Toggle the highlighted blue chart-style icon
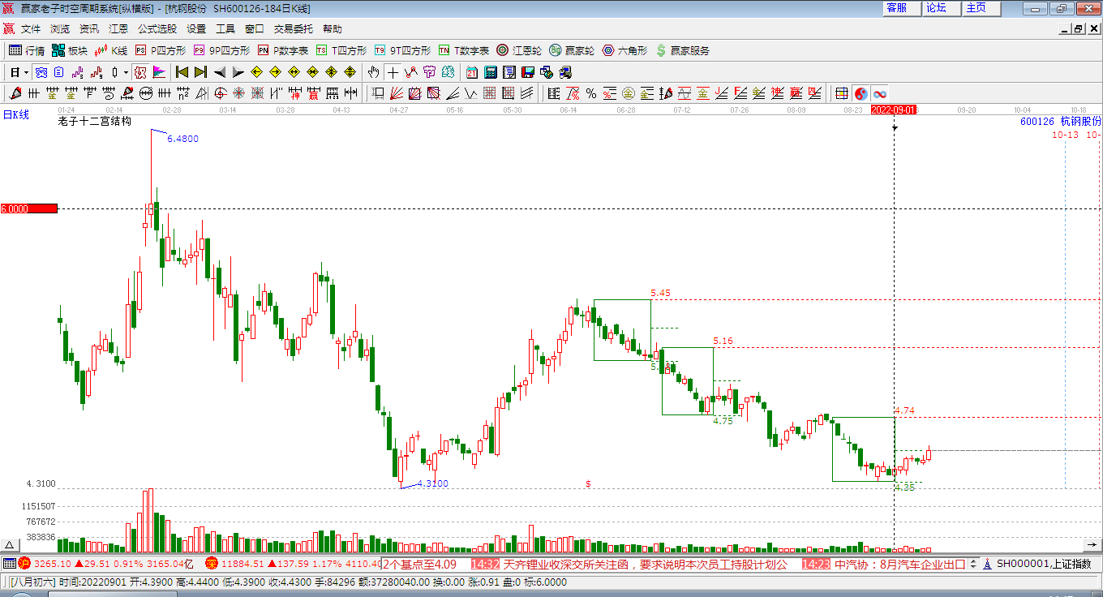Viewport: 1103px width, 597px height. coord(40,72)
